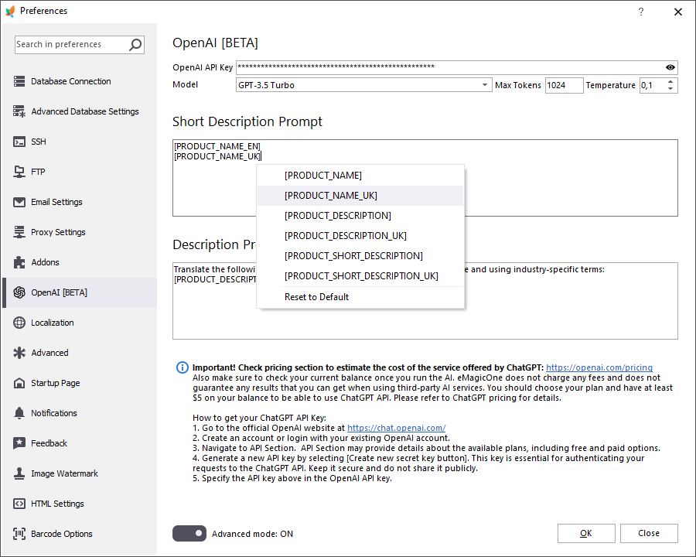
Task: Close the Preferences window with X
Action: point(677,12)
